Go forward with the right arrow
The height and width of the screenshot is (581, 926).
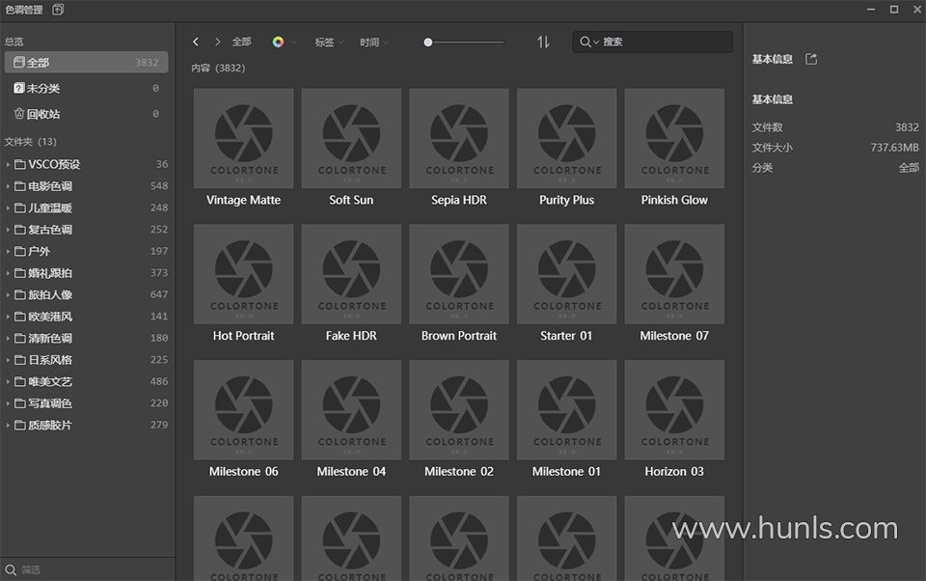click(x=217, y=41)
